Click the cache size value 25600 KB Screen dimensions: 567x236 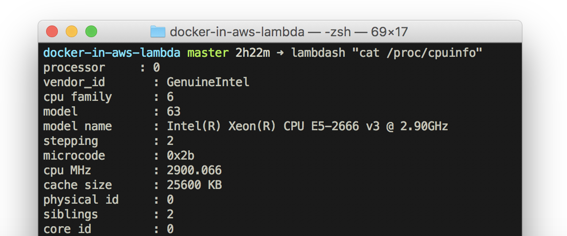[194, 185]
